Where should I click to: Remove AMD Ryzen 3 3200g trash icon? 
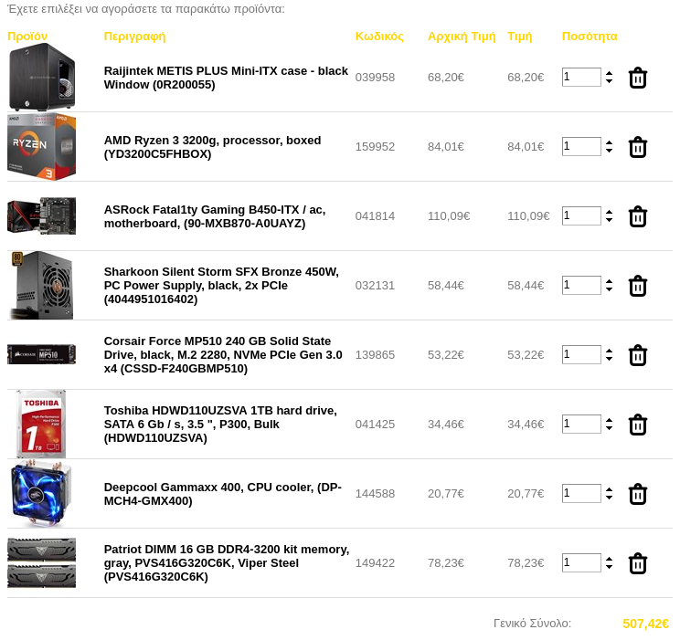click(638, 147)
